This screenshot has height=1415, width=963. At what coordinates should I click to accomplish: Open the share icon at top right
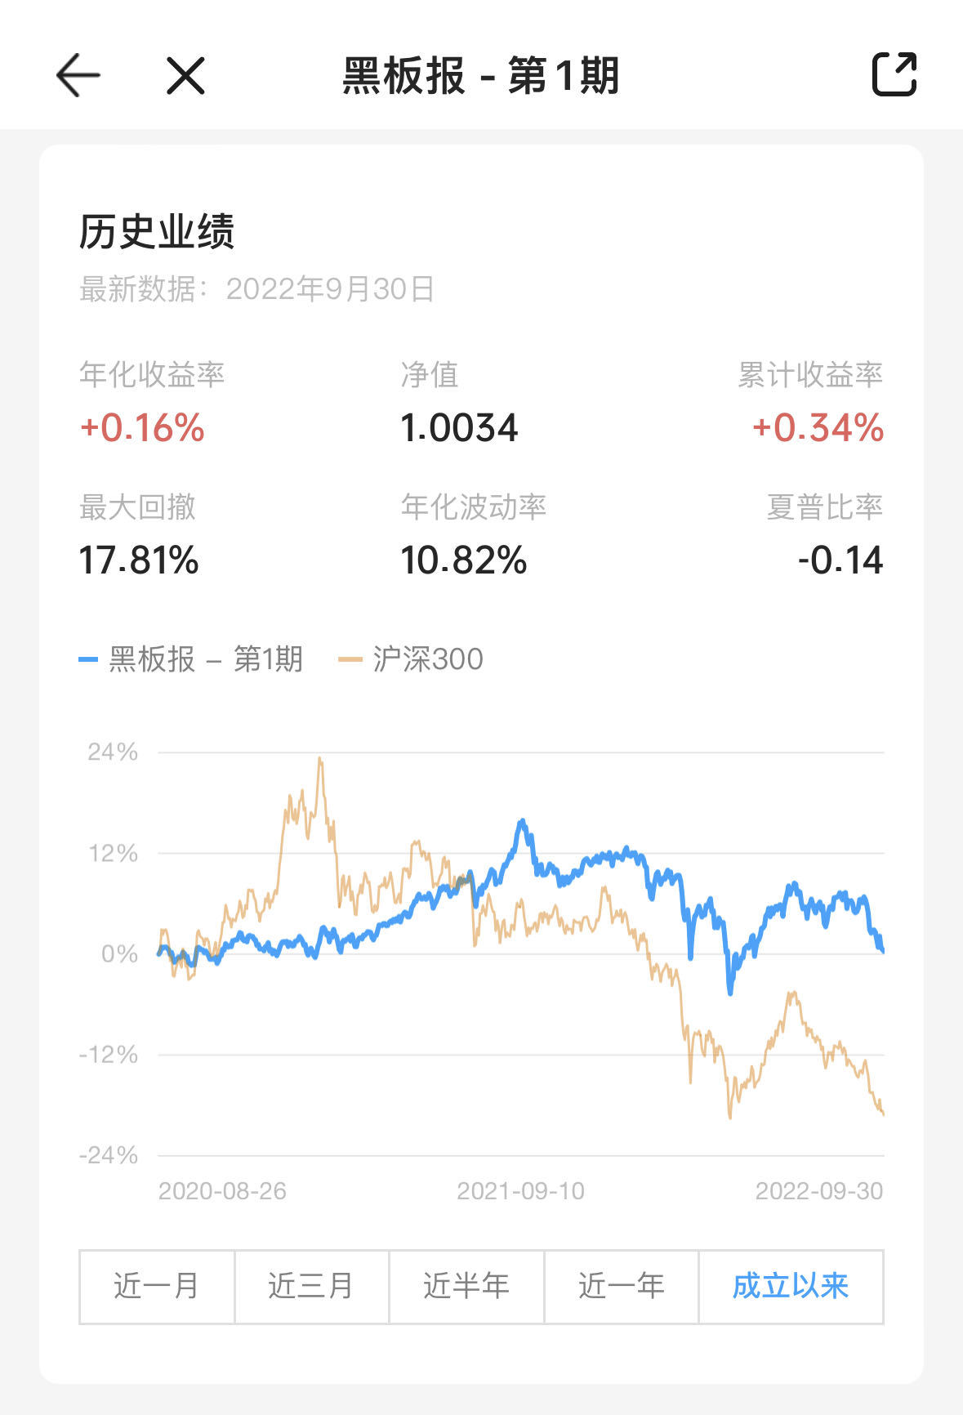[x=894, y=75]
